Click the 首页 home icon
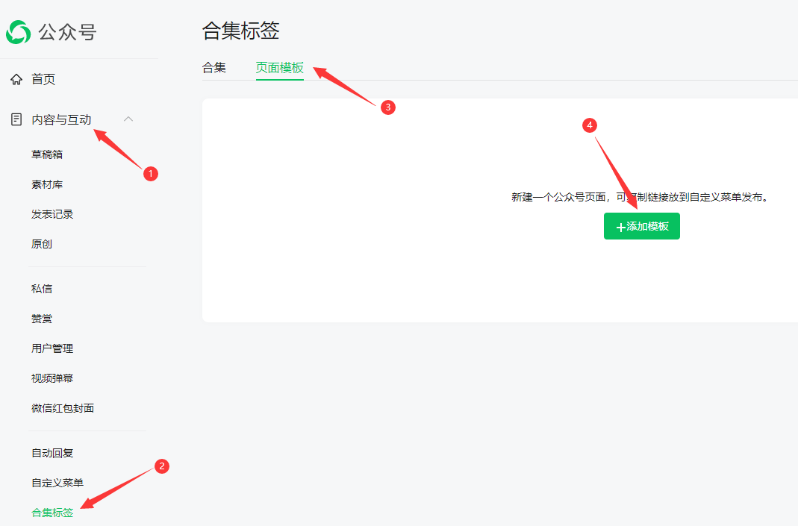Image resolution: width=798 pixels, height=526 pixels. pos(16,79)
